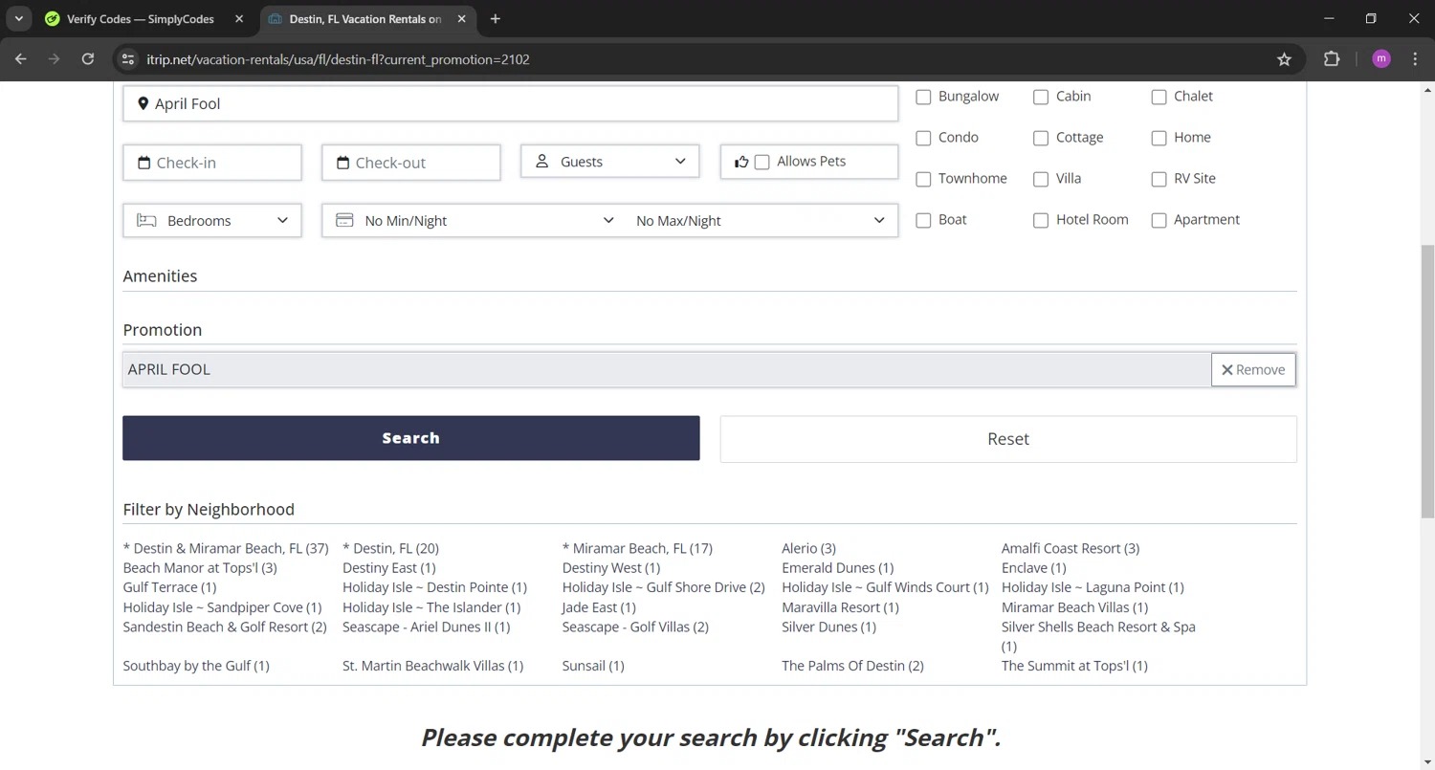Filter by Silver Shells Beach Resort & Spa
This screenshot has height=770, width=1435.
[x=1098, y=636]
